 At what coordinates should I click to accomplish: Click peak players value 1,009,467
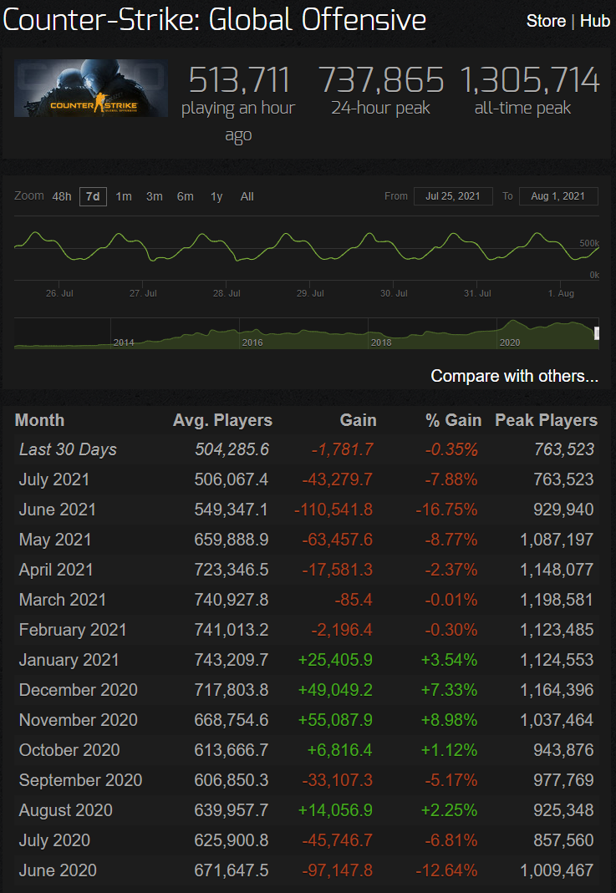pyautogui.click(x=557, y=870)
